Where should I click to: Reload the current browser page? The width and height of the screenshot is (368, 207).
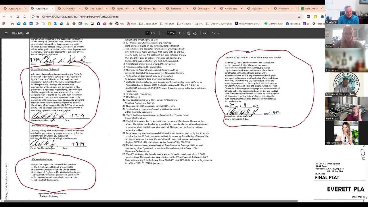(18, 17)
